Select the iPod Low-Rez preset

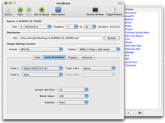coord(133,49)
